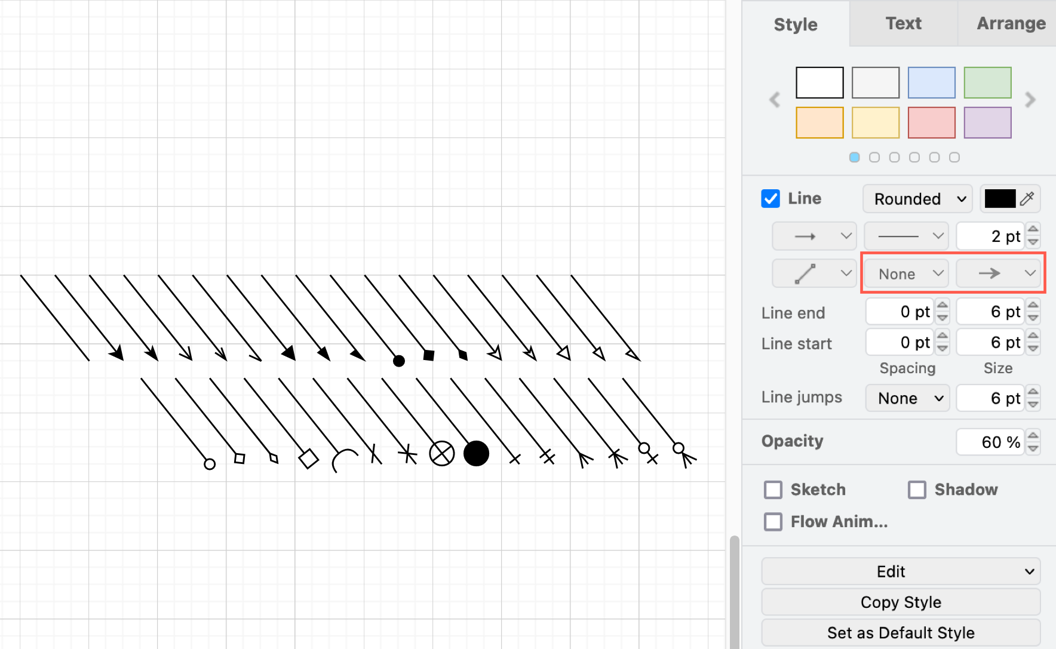Image resolution: width=1056 pixels, height=649 pixels.
Task: Open the Rounded line style dropdown
Action: coord(917,199)
